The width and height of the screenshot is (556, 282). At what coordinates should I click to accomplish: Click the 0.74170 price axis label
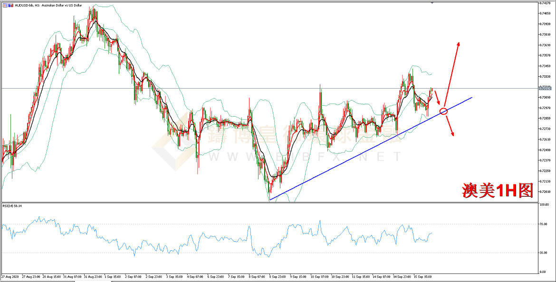(545, 3)
